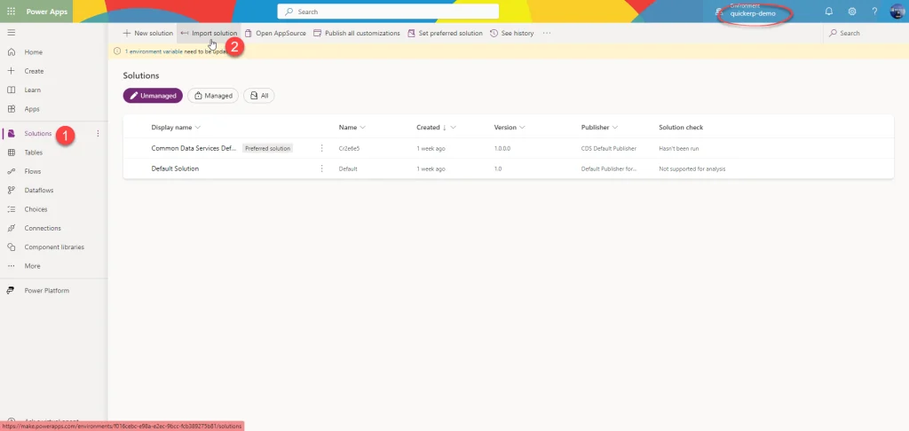Click CDS Default Publisher cell
Viewport: 909px width, 431px height.
pos(609,149)
